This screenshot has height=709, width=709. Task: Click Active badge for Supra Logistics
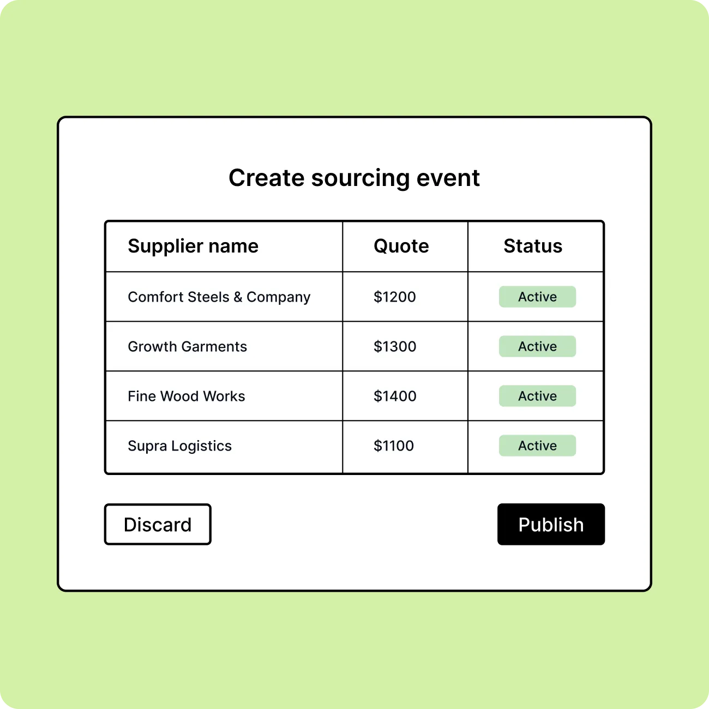pos(537,446)
